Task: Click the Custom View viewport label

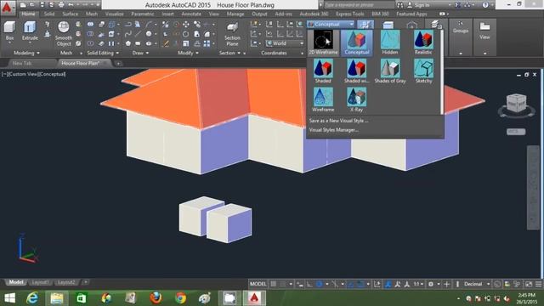Action: 23,74
